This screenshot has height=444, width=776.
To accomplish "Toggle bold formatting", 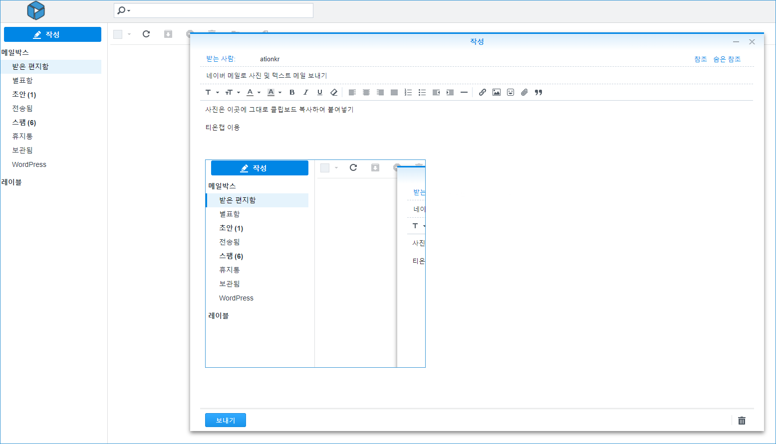I will tap(292, 92).
